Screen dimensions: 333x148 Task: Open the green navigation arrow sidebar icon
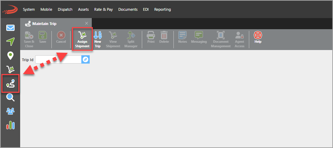[x=10, y=41]
